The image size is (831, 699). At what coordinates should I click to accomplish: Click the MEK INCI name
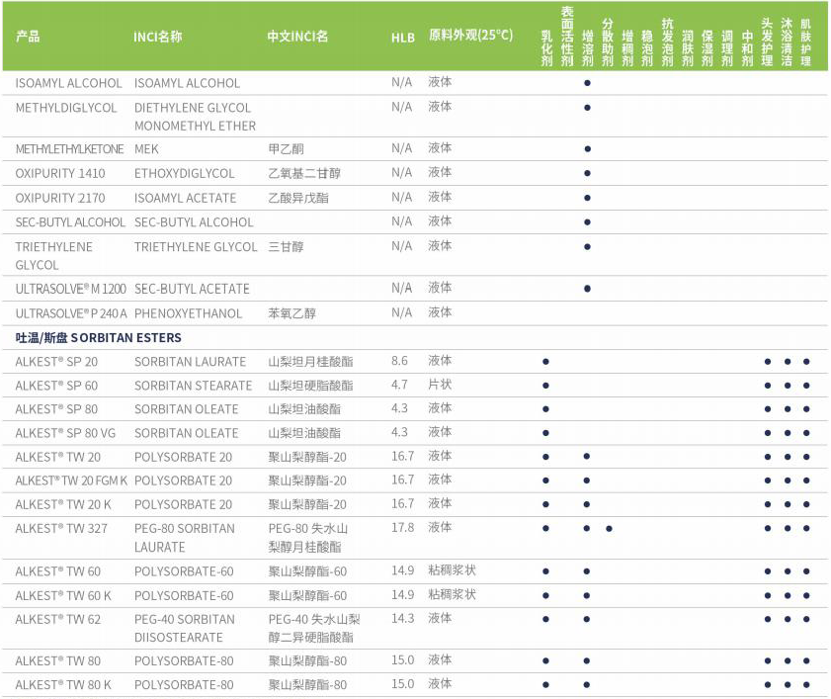click(x=146, y=149)
